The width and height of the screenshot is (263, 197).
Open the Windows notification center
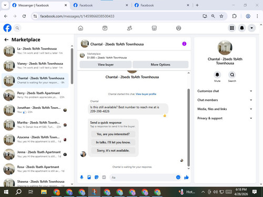pos(255,192)
